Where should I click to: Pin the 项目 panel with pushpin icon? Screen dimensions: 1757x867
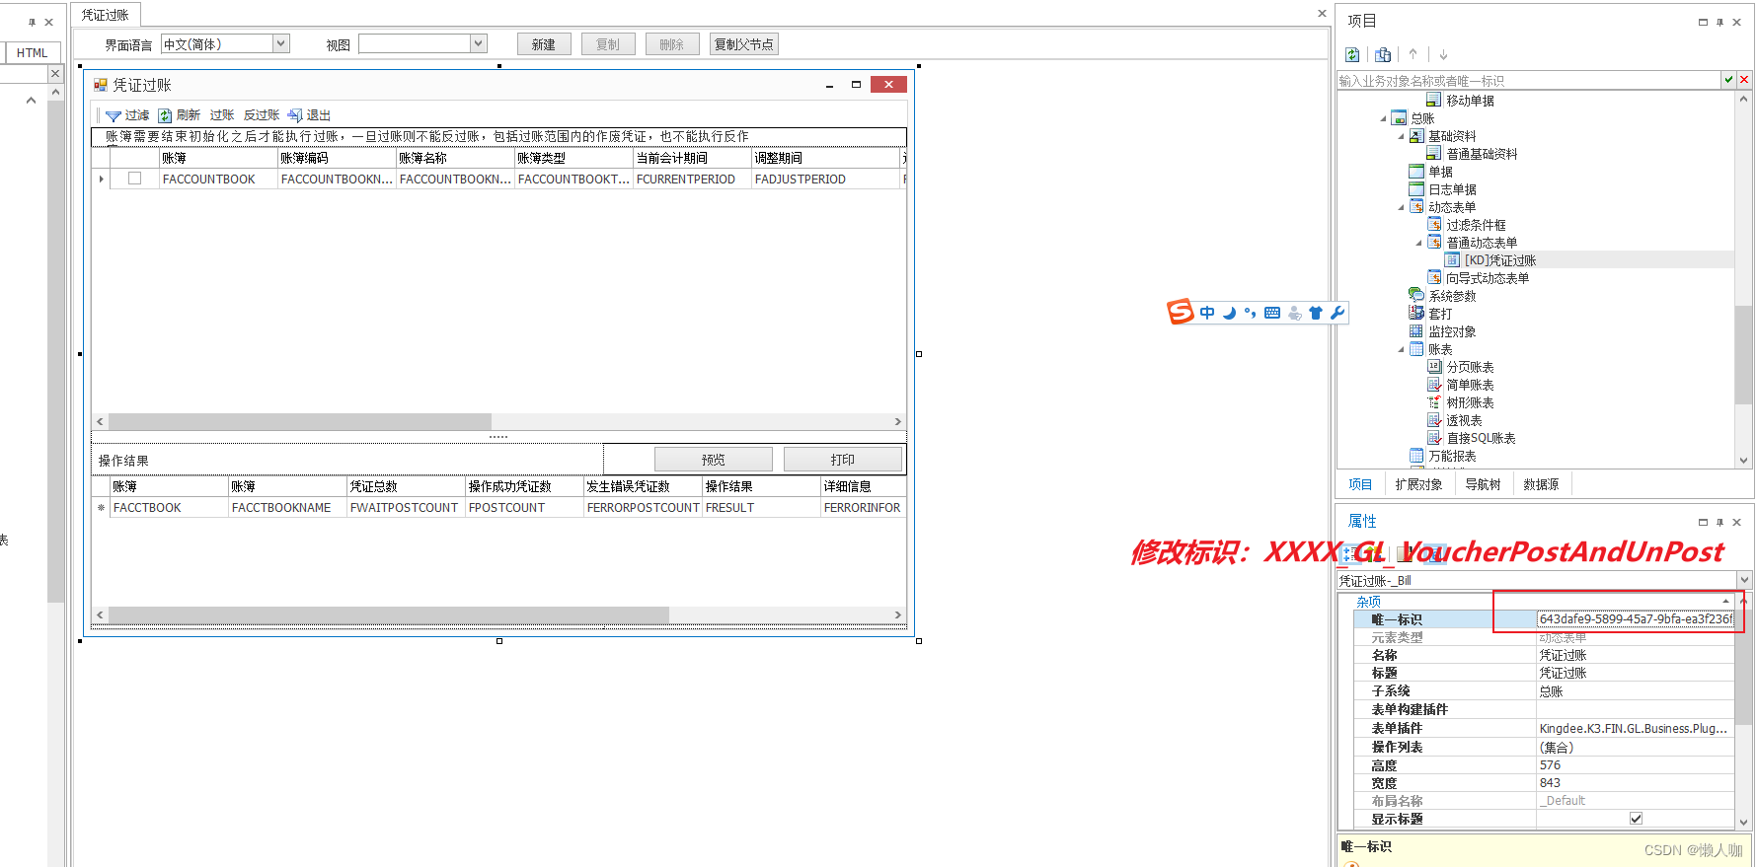point(1719,22)
